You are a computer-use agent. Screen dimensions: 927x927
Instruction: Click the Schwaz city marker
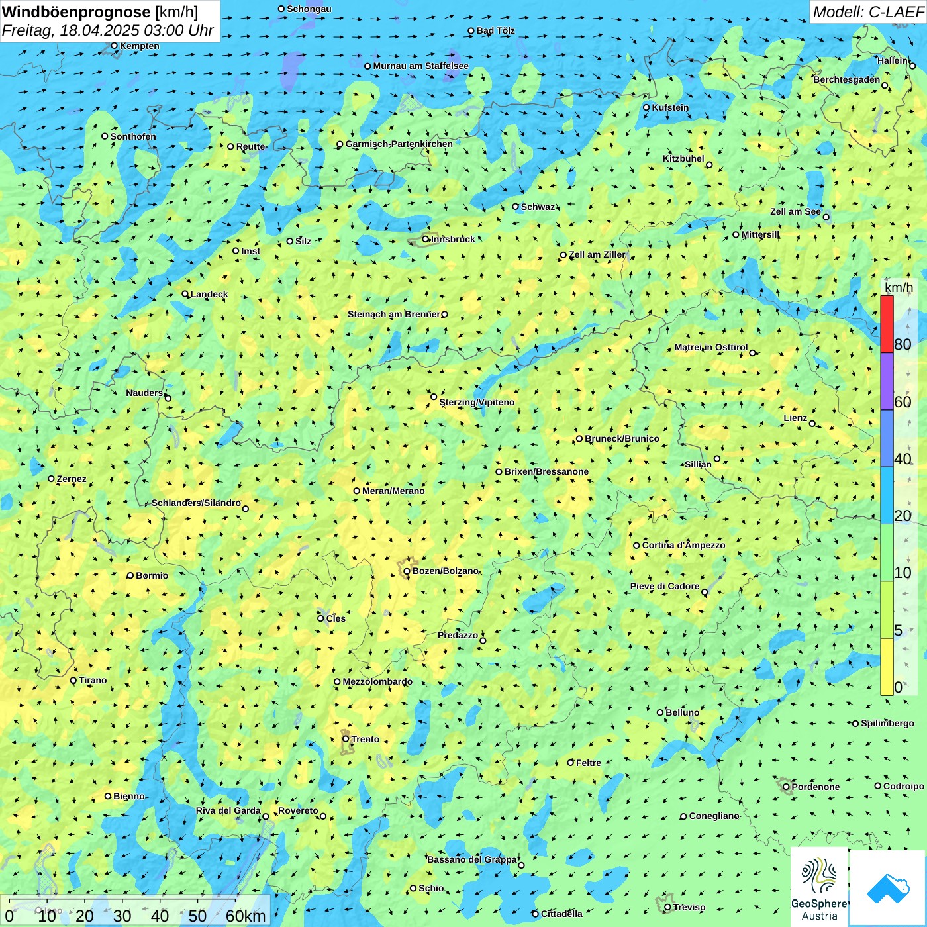click(x=516, y=207)
